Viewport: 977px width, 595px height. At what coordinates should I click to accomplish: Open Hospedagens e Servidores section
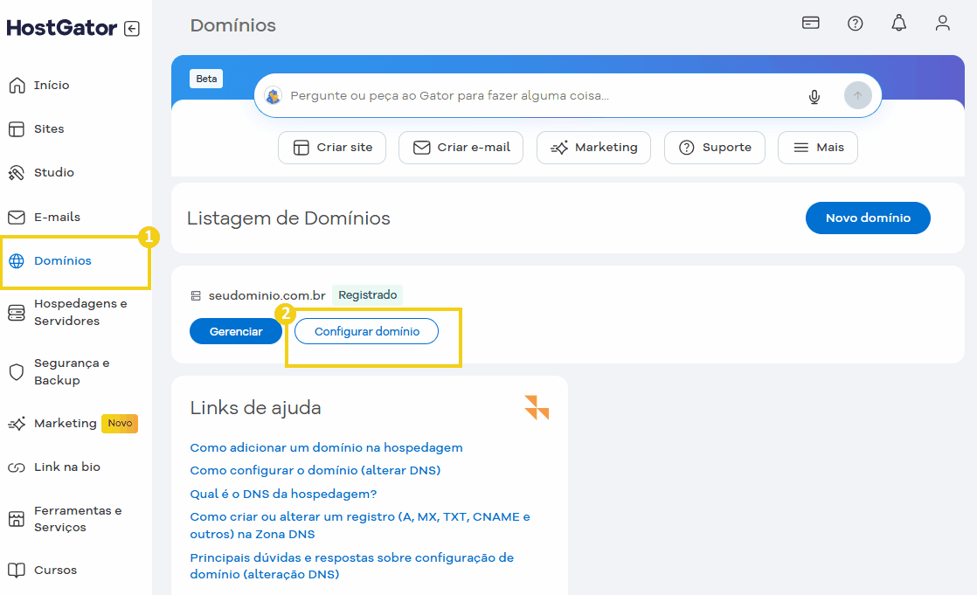click(x=79, y=313)
